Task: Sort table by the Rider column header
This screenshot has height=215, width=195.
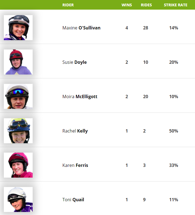Action: click(x=68, y=5)
